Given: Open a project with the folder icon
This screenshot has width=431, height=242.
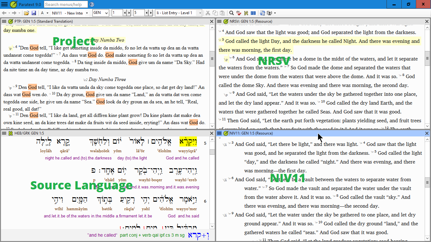Looking at the screenshot, I should (27, 13).
